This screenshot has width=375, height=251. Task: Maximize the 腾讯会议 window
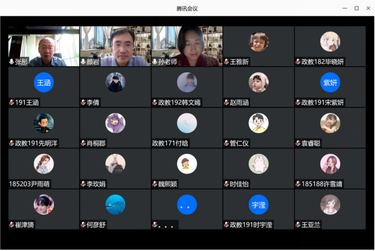pos(356,8)
